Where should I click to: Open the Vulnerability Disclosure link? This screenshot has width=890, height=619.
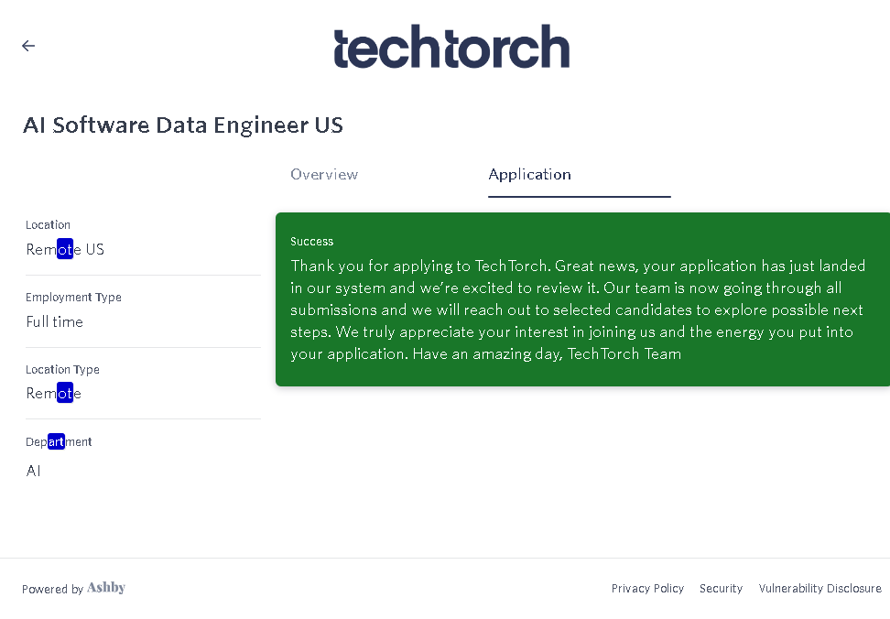coord(819,589)
